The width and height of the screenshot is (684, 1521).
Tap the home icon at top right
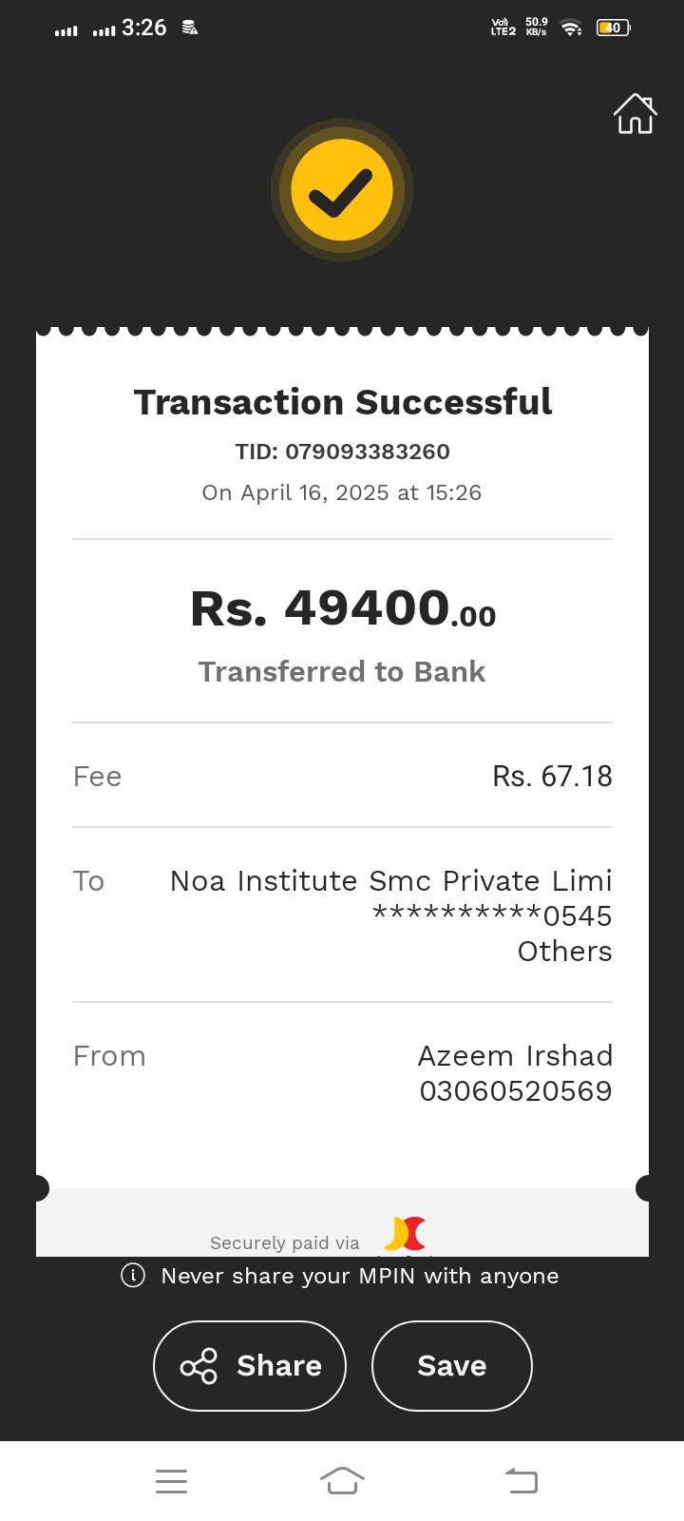pyautogui.click(x=635, y=114)
